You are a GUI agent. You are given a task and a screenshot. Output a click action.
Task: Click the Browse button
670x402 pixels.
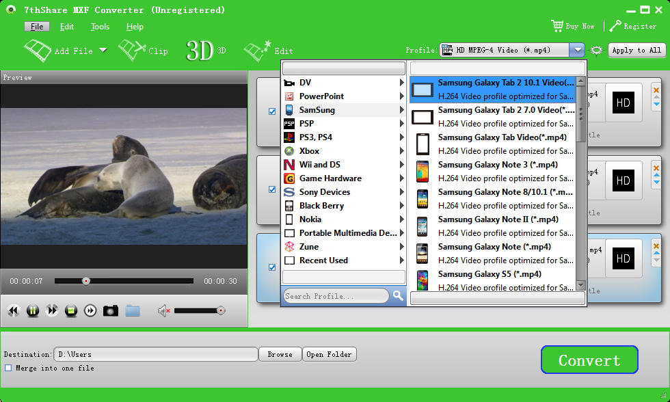pyautogui.click(x=280, y=354)
